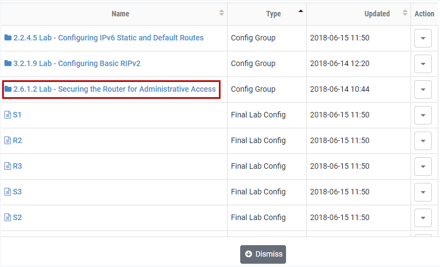Image resolution: width=440 pixels, height=267 pixels.
Task: Open the S2 final lab config link
Action: click(x=17, y=217)
